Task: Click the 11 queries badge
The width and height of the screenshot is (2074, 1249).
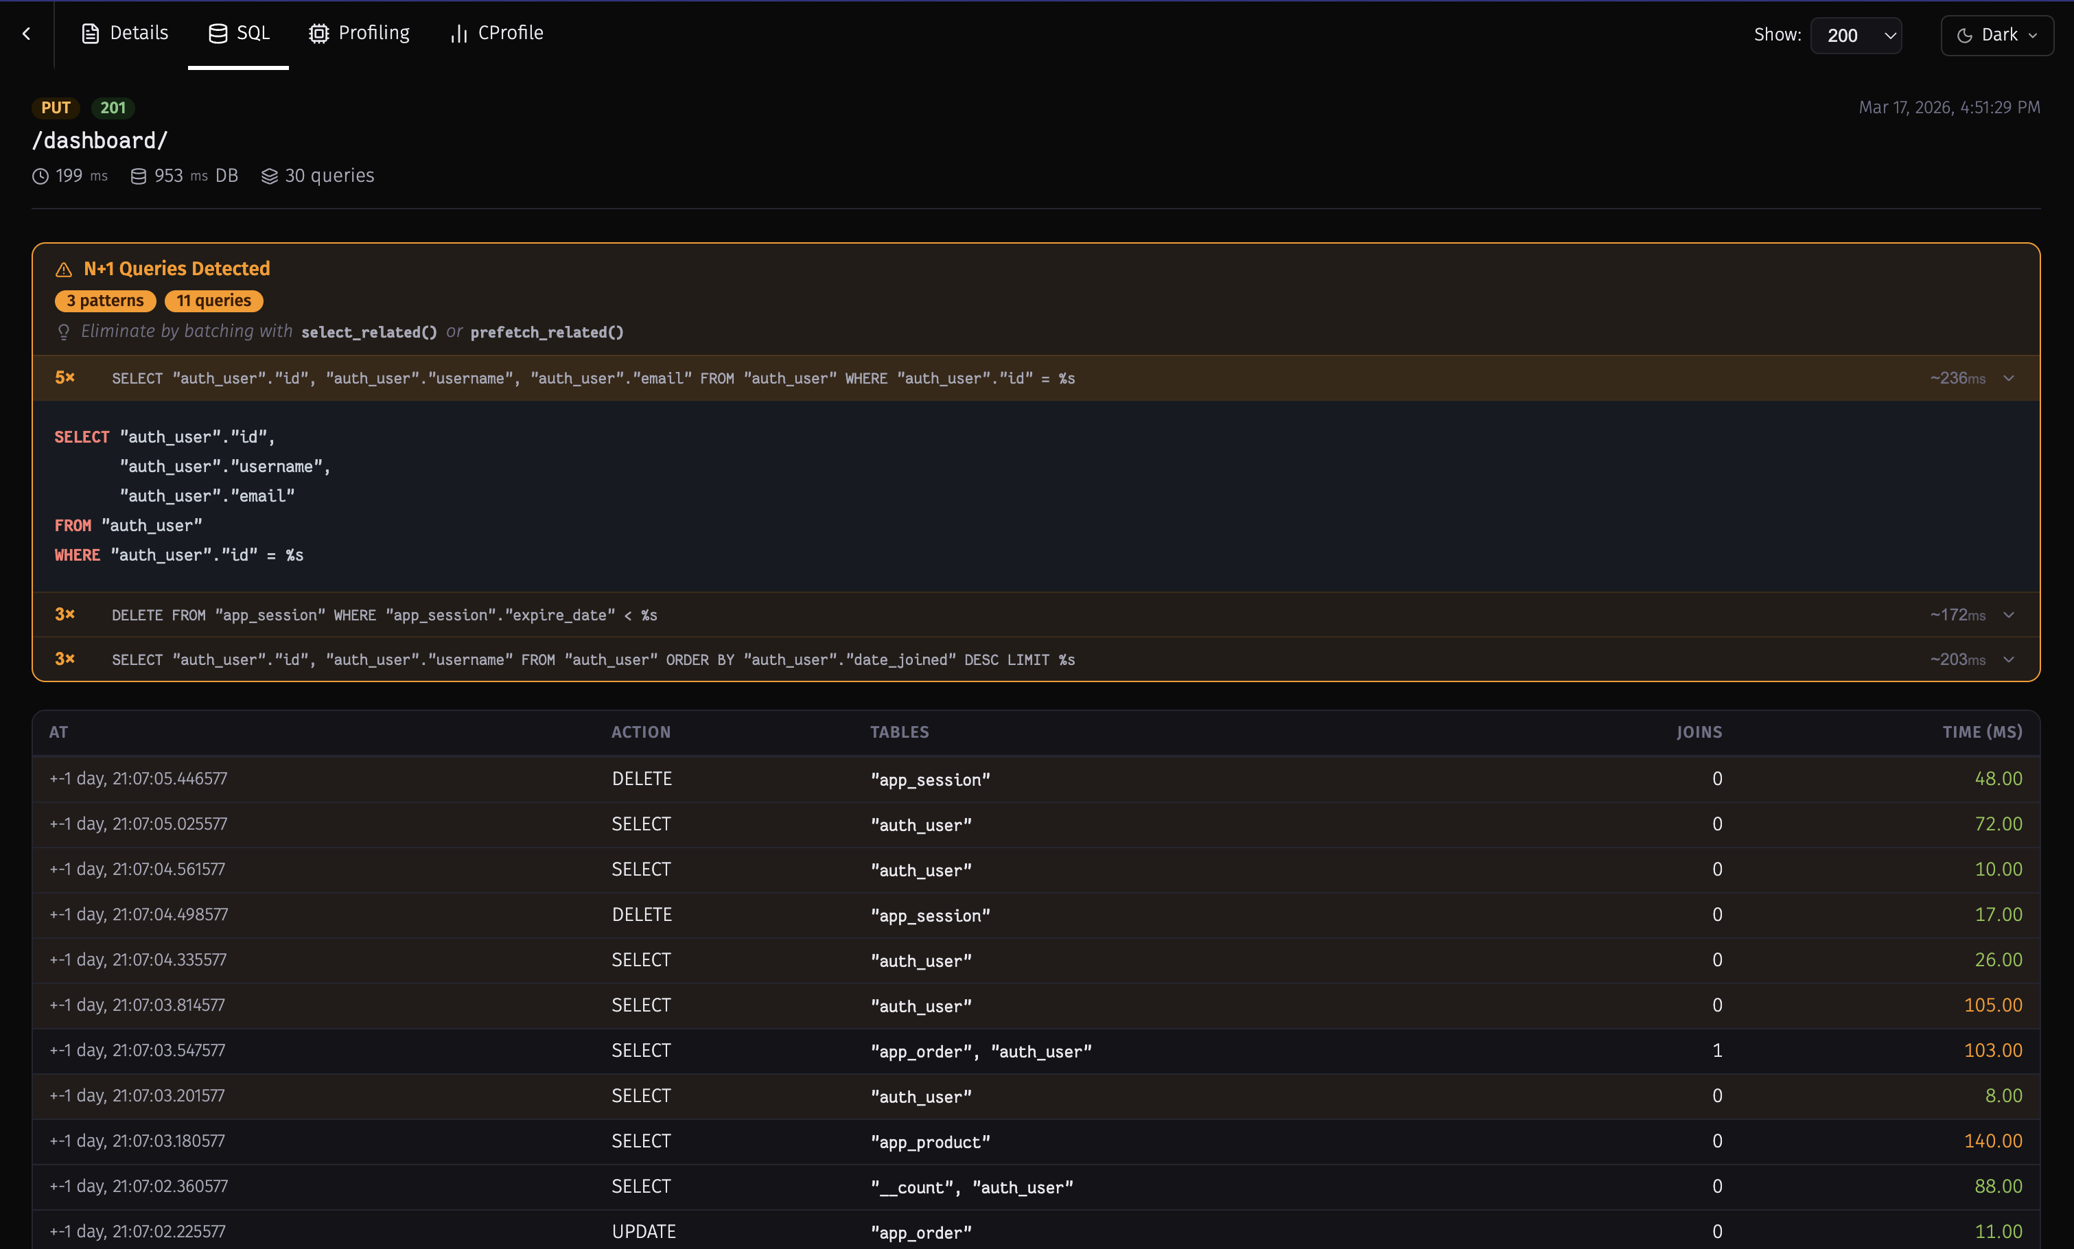Action: (214, 301)
